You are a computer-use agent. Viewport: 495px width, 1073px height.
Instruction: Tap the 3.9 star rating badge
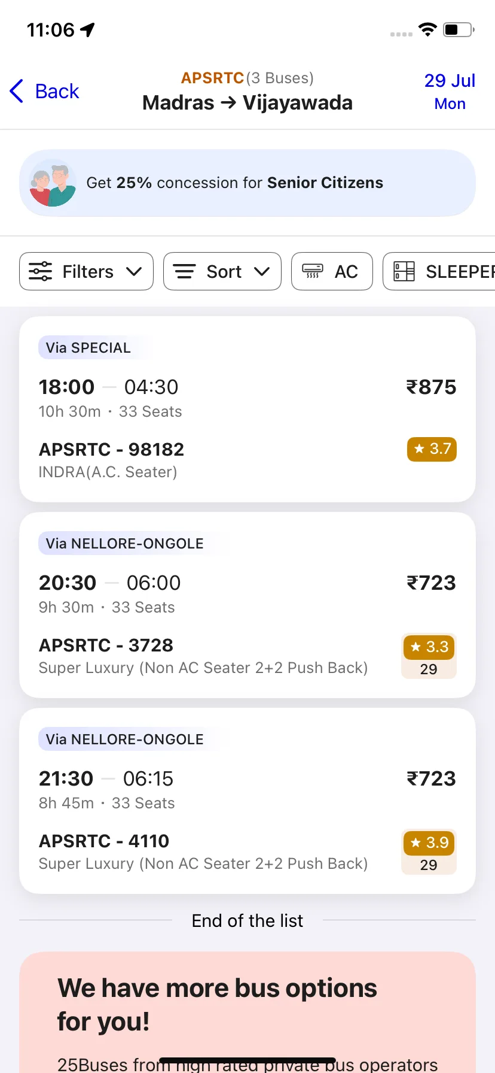(429, 843)
